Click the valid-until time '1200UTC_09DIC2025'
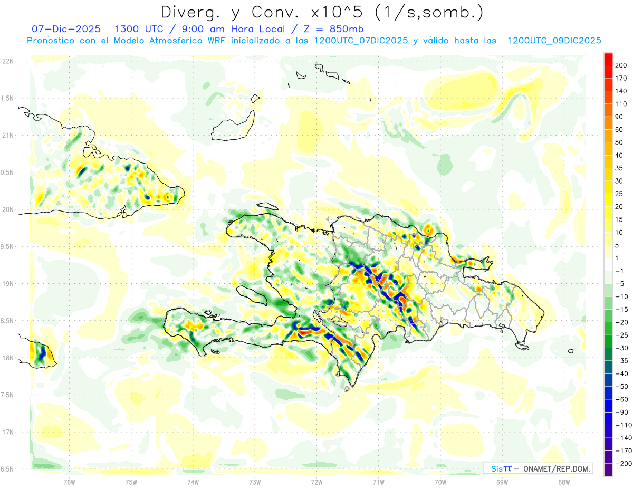The image size is (633, 489). (554, 41)
